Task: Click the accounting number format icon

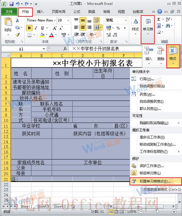Action: (x=109, y=28)
